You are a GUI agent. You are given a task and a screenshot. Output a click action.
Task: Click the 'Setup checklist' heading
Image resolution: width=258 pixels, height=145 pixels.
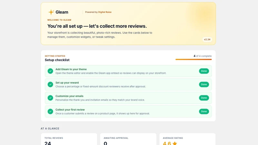(x=57, y=60)
